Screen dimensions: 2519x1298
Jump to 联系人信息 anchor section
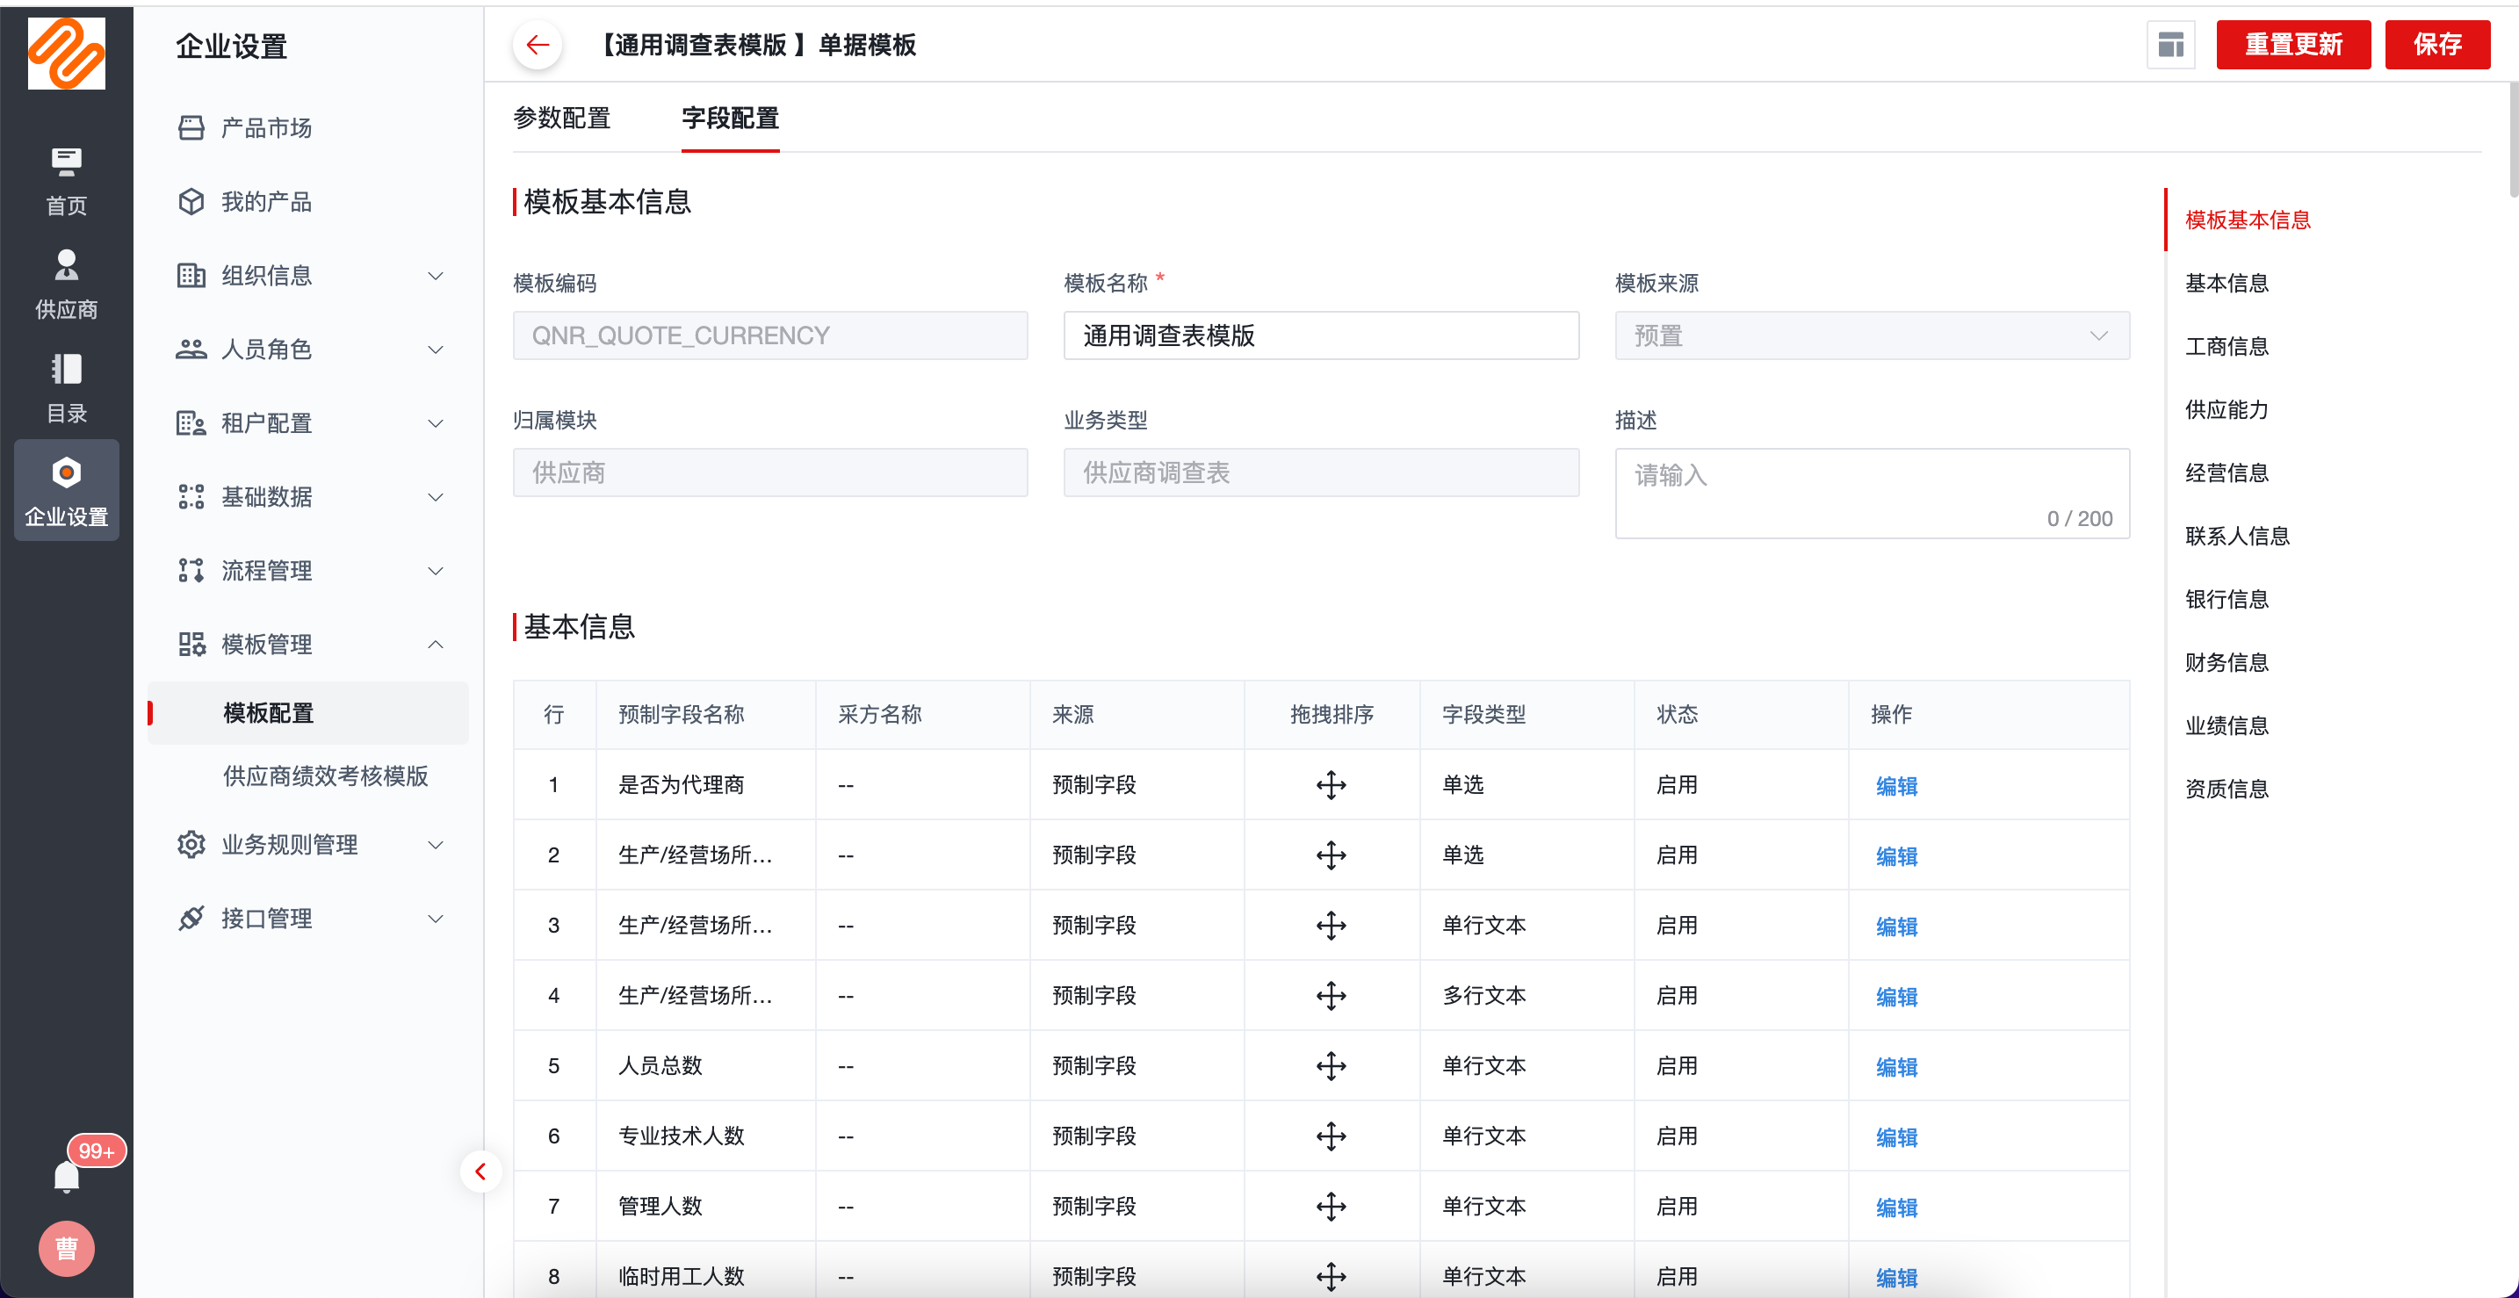[x=2237, y=536]
